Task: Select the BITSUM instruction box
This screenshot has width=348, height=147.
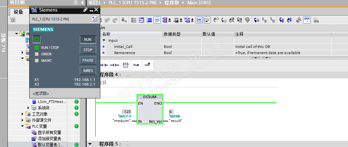Action: (x=150, y=109)
